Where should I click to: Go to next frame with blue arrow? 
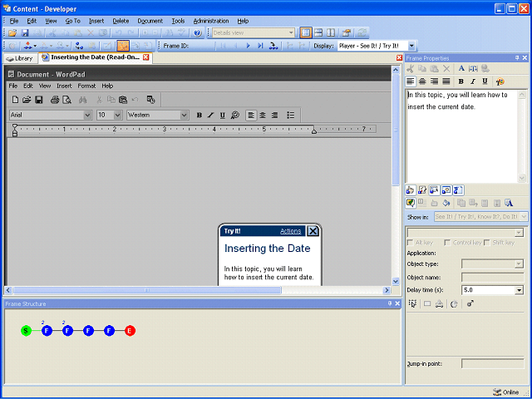(x=248, y=46)
